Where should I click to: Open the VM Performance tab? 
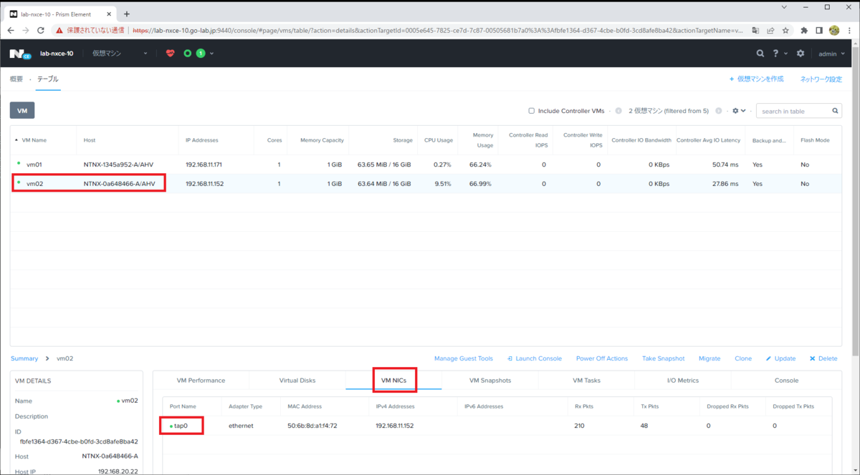201,380
